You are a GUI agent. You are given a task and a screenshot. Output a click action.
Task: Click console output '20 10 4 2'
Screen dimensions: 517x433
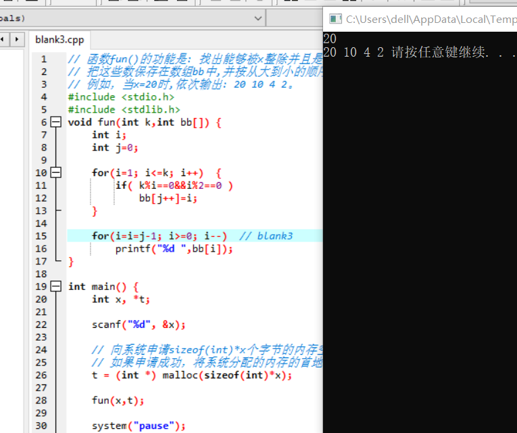[x=353, y=53]
